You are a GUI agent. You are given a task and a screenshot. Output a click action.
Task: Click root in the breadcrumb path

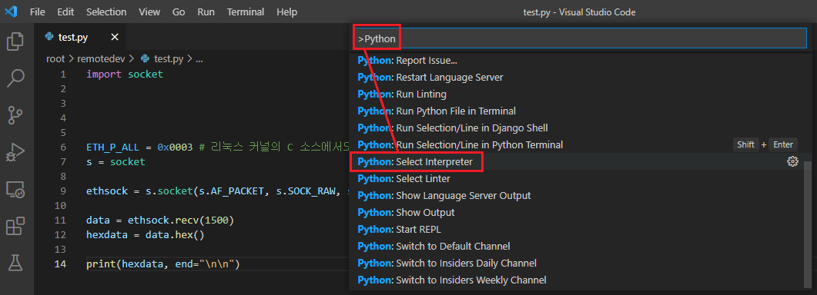55,59
